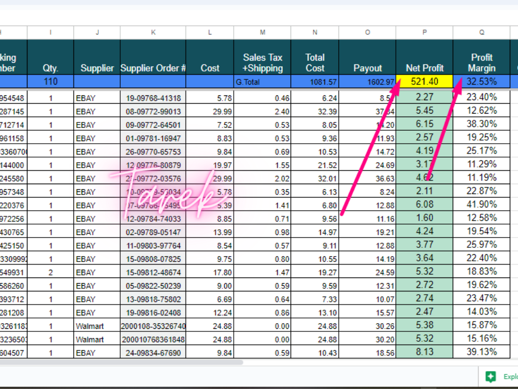Select order number 09-09772-64501
This screenshot has width=518, height=389.
pyautogui.click(x=153, y=125)
